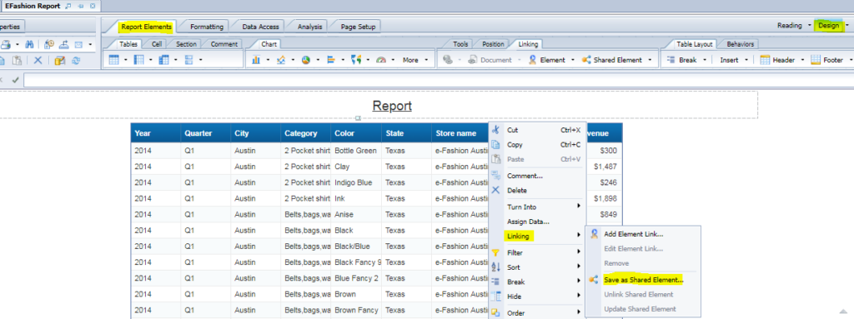Click the edit data provider icon
Image resolution: width=854 pixels, height=319 pixels.
coord(59,61)
